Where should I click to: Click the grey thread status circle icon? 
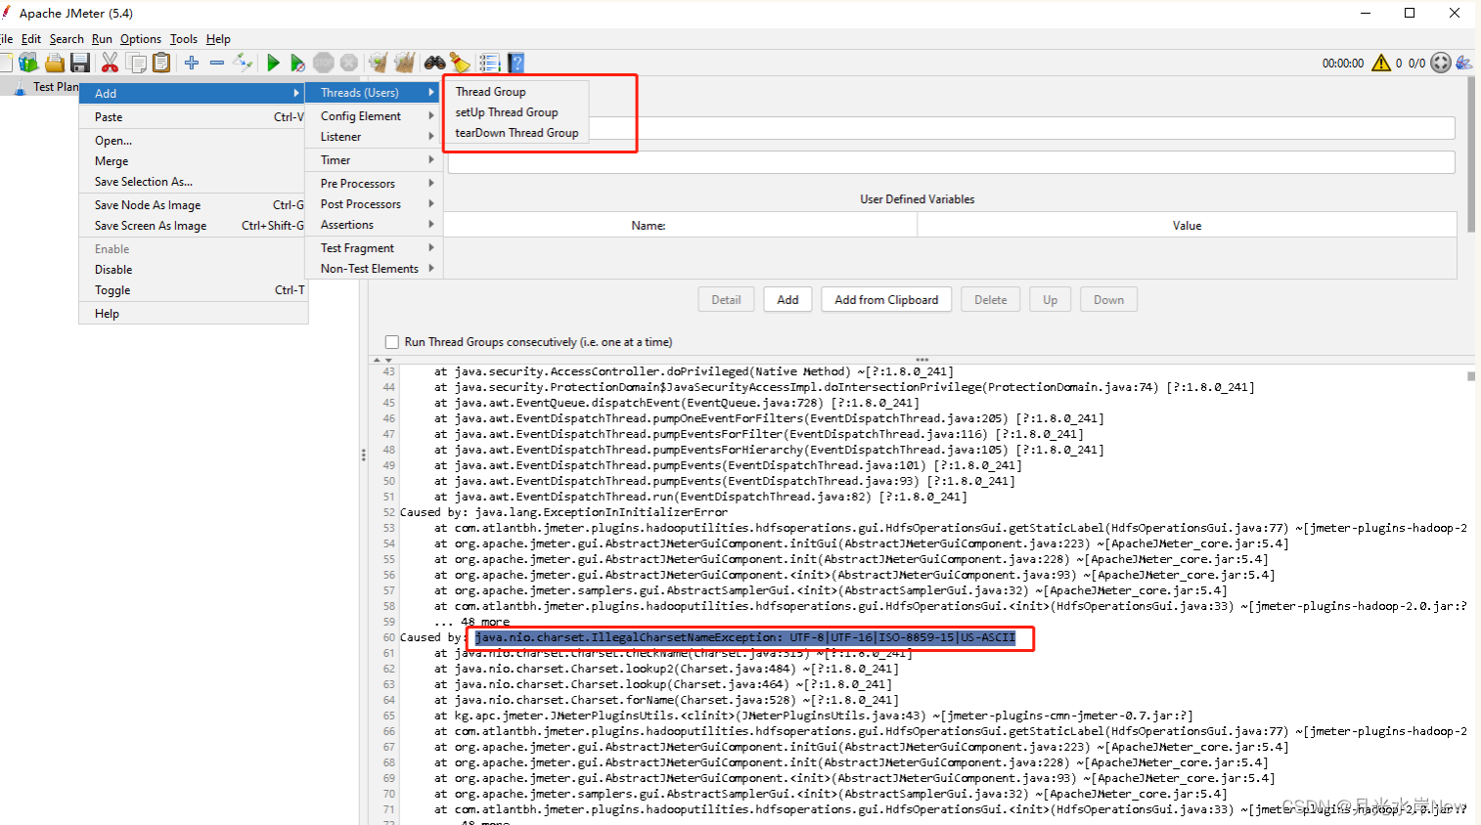click(1441, 63)
